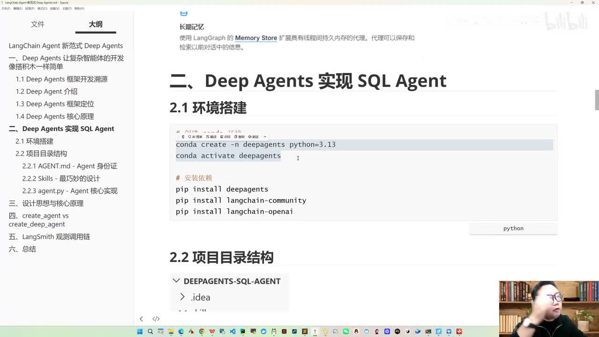Go to outline heading LangChain Agent 新范式 Deep Agents
599x337 pixels.
tap(66, 46)
